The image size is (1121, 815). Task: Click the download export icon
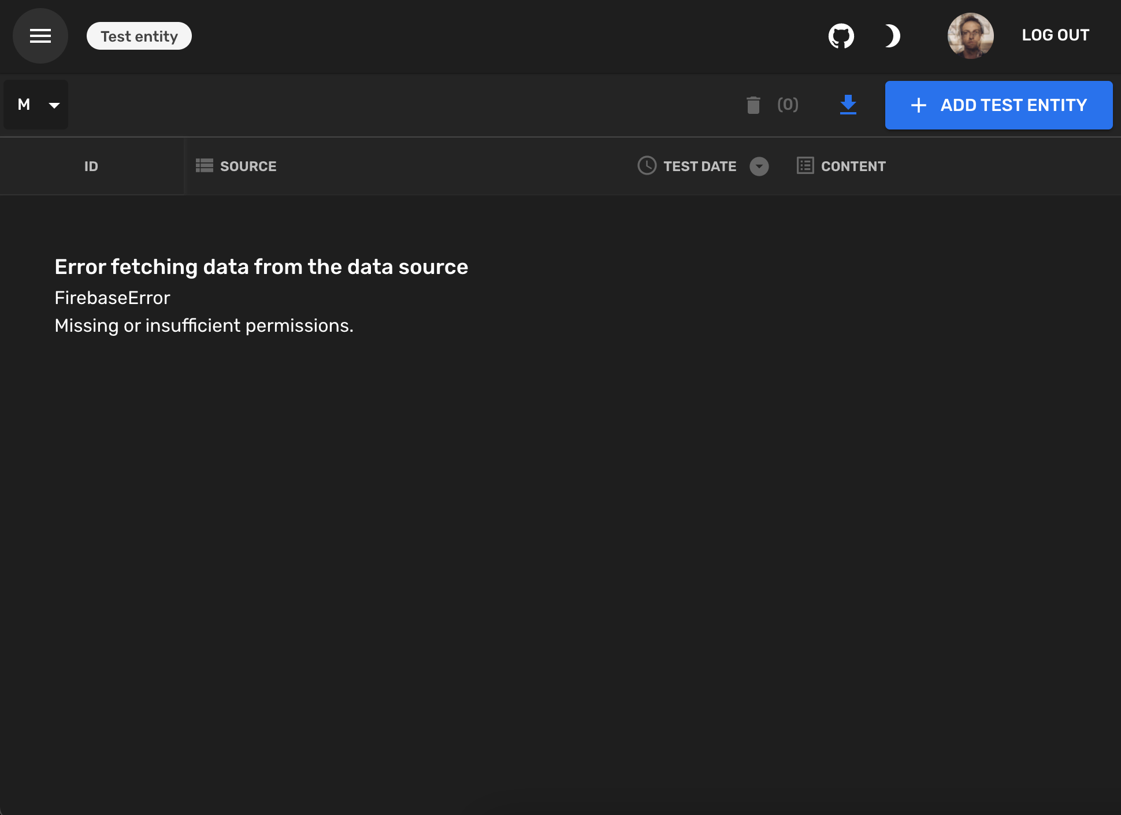[848, 105]
